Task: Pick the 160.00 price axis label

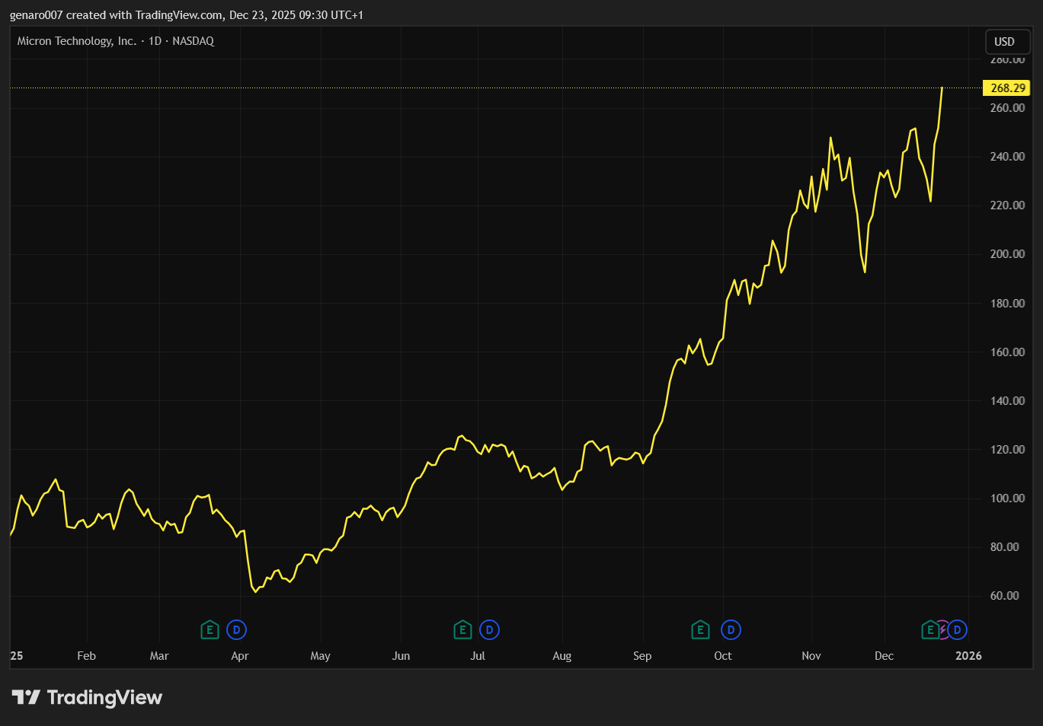Action: pos(1007,352)
